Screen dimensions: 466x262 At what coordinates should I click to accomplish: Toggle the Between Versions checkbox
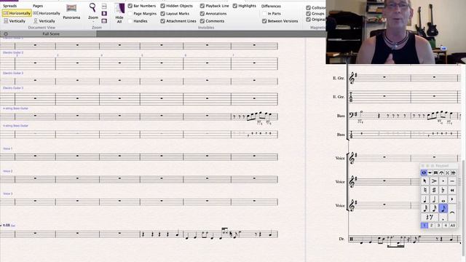pos(264,21)
